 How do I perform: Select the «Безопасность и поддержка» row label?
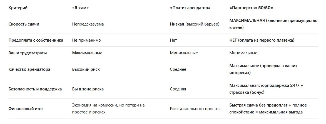pos(35,89)
